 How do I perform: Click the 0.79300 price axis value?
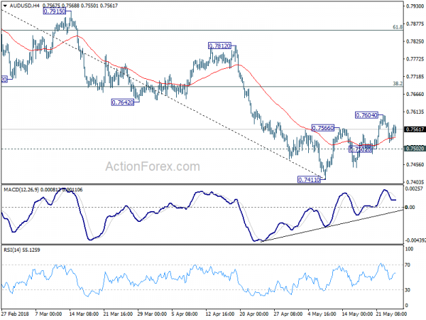pyautogui.click(x=415, y=6)
